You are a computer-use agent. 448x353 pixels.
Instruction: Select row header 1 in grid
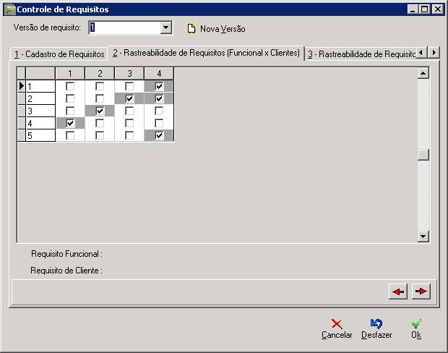(40, 86)
